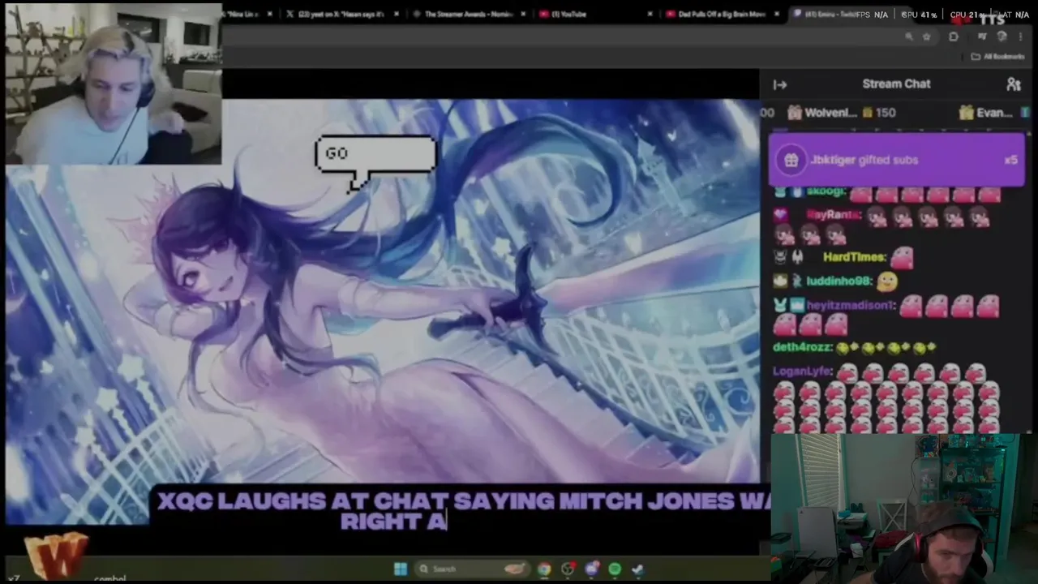Viewport: 1038px width, 584px height.
Task: Open OBS Studio from taskbar
Action: pyautogui.click(x=568, y=569)
